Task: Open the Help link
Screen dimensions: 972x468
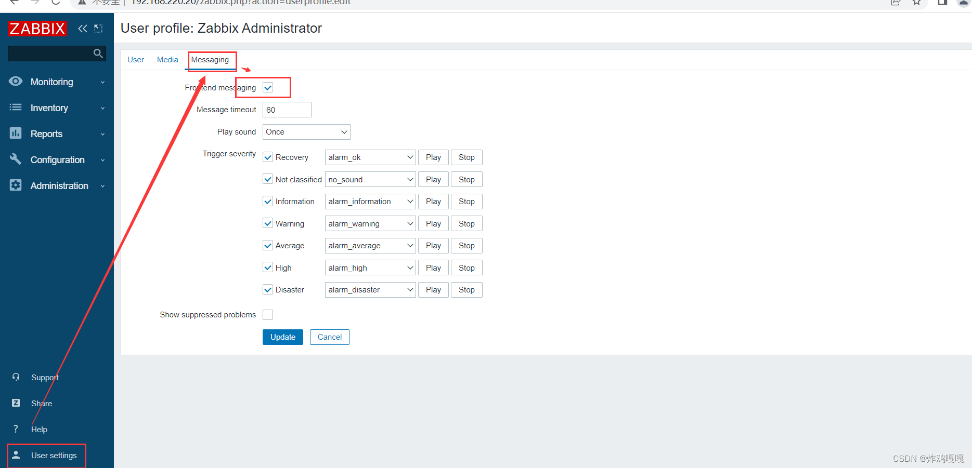Action: [x=39, y=430]
